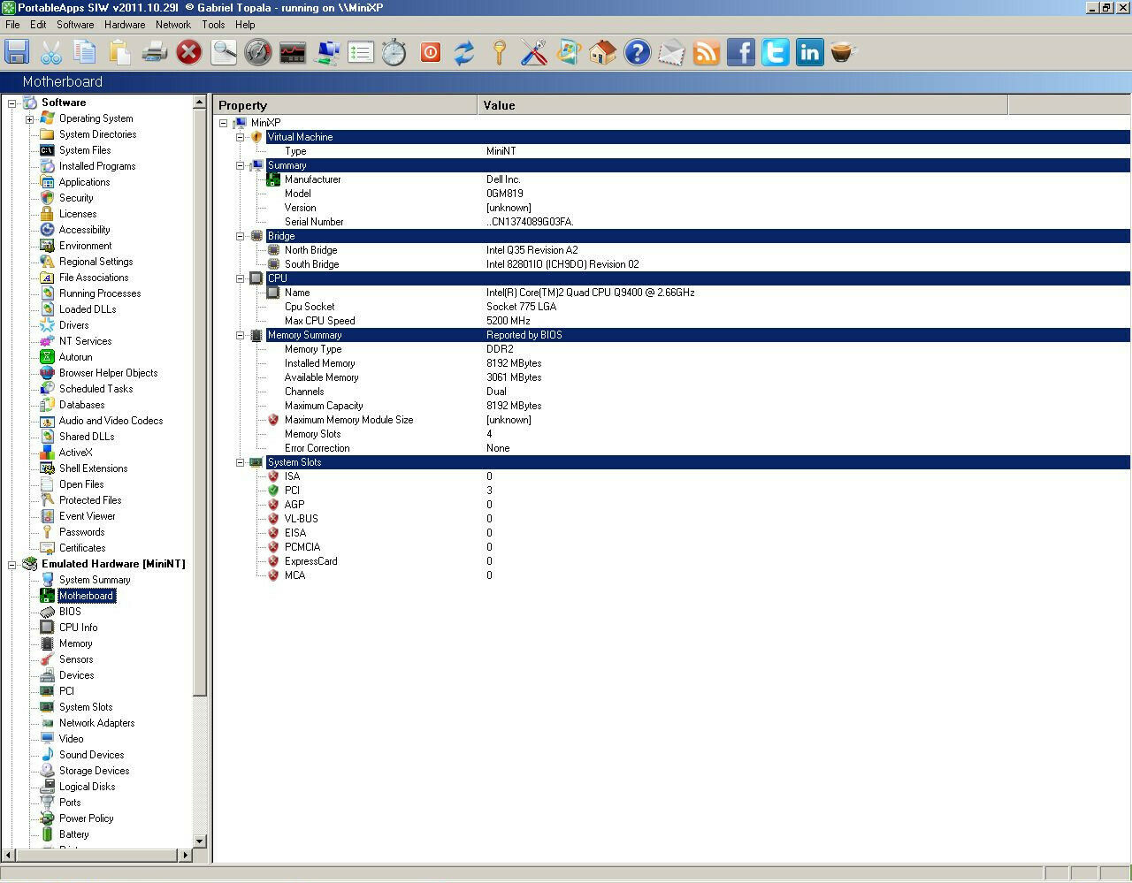Collapse the Bridge section
The image size is (1132, 883).
tap(240, 236)
